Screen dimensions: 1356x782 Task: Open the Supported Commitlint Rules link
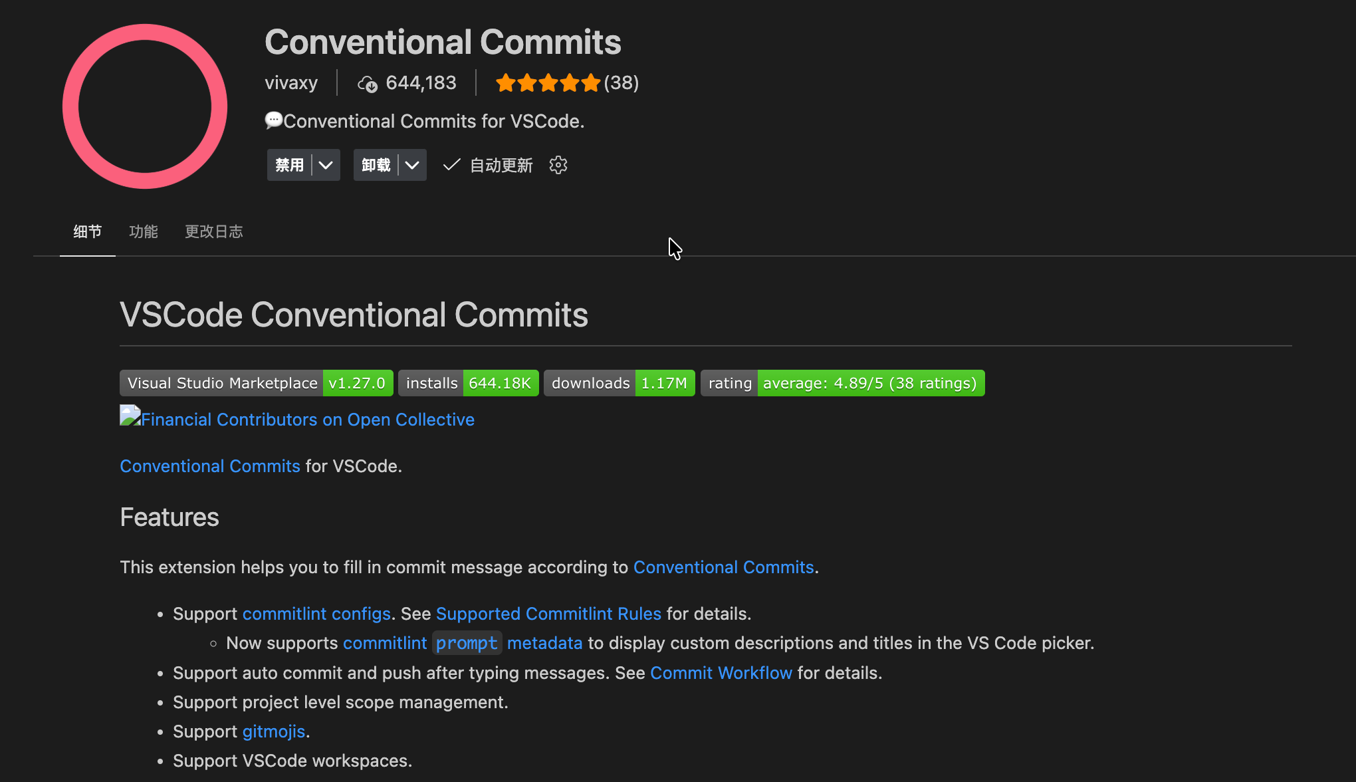[548, 614]
